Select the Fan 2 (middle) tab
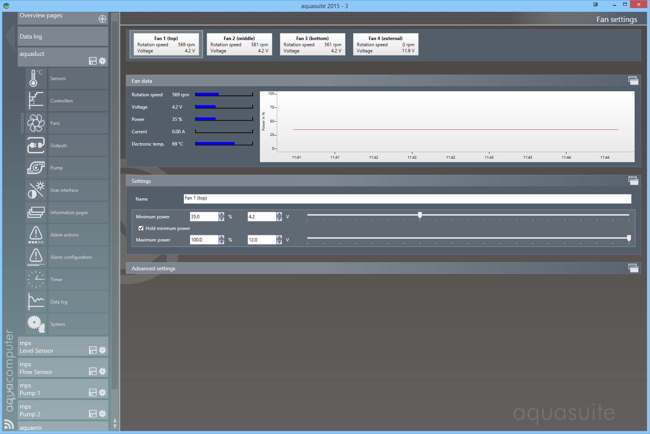Image resolution: width=650 pixels, height=434 pixels. [239, 44]
